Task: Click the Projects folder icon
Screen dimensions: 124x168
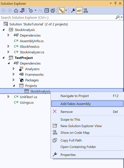Action: [x=21, y=85]
